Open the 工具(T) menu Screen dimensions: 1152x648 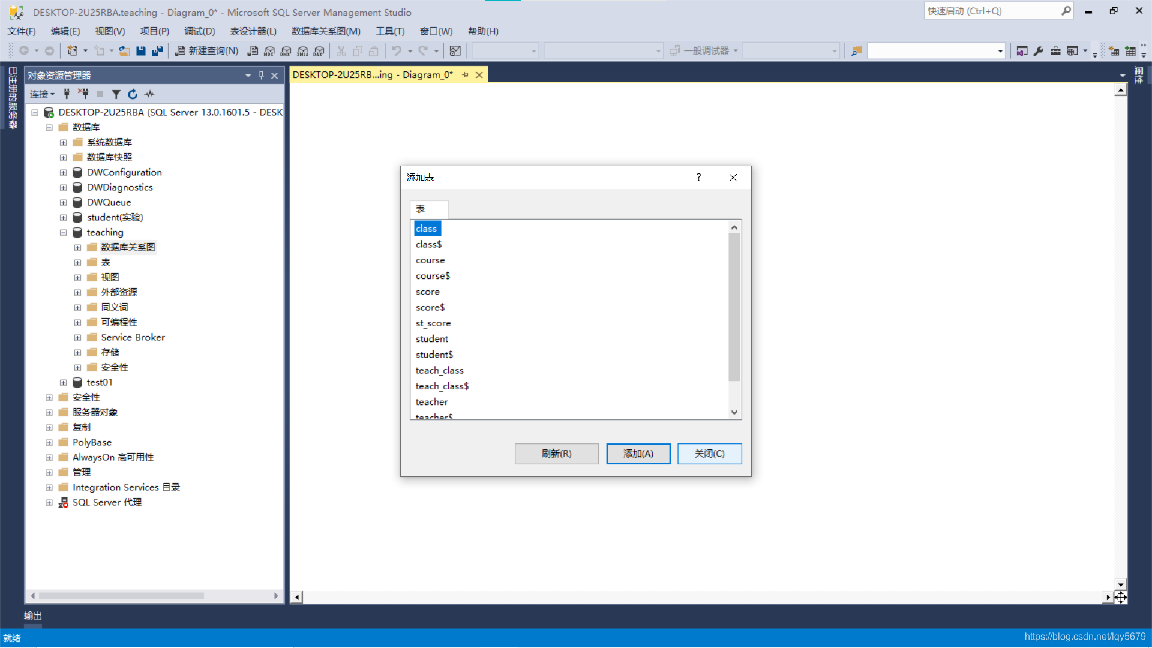pyautogui.click(x=390, y=31)
